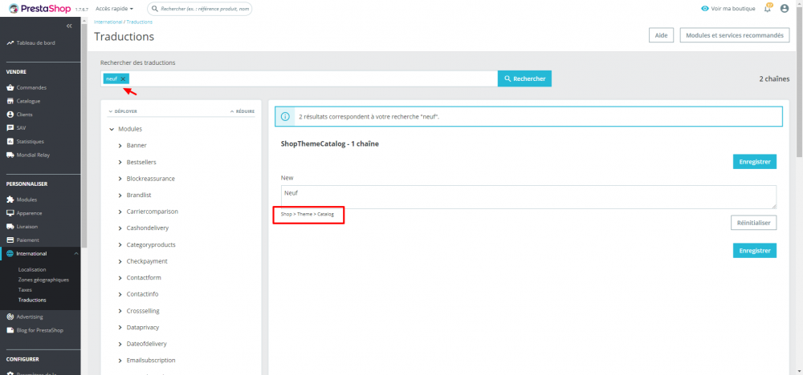Viewport: 803px width, 375px height.
Task: Click the Apparence monitor icon
Action: (x=10, y=213)
